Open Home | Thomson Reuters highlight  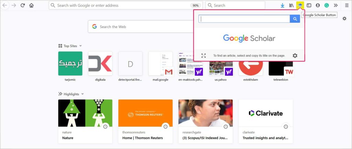(145, 121)
